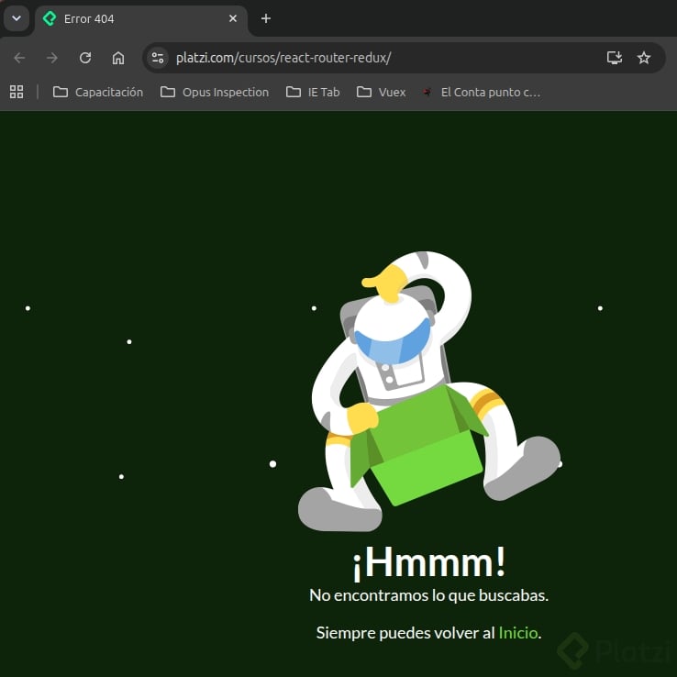
Task: View site information icon in address bar
Action: [158, 58]
